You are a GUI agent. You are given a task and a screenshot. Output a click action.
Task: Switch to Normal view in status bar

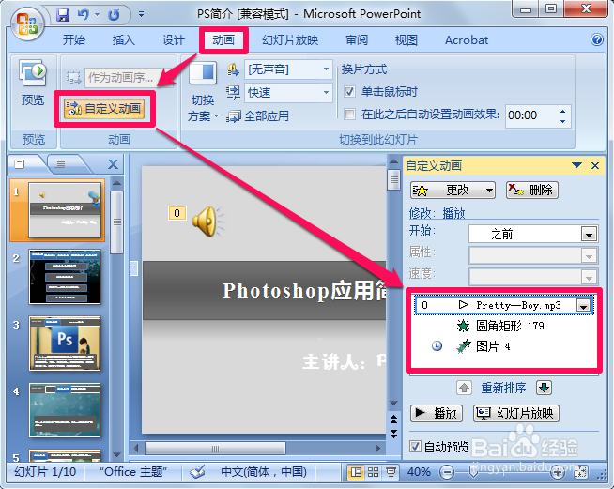[x=356, y=472]
